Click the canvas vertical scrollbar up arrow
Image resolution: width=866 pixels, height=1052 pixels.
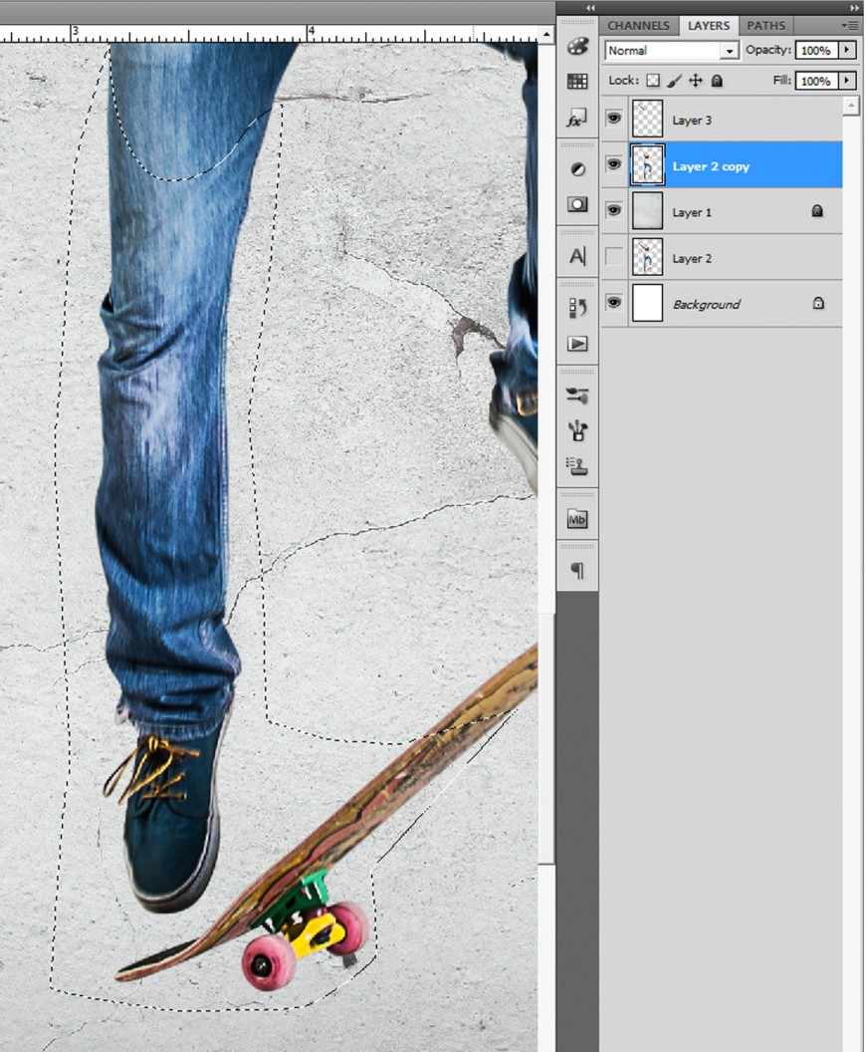546,34
